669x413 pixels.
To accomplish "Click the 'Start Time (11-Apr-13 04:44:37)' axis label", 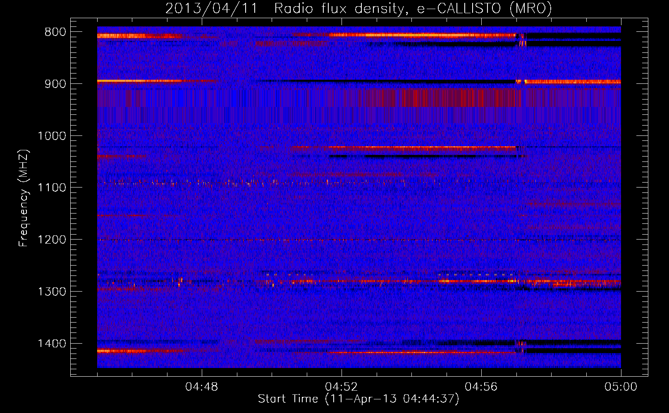I will 358,399.
